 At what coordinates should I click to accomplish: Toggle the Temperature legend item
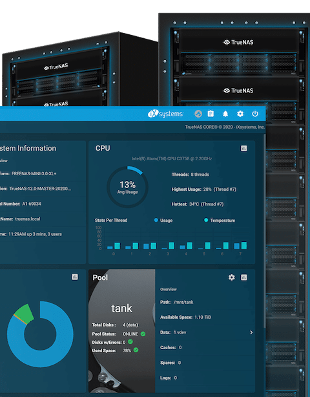(x=220, y=220)
